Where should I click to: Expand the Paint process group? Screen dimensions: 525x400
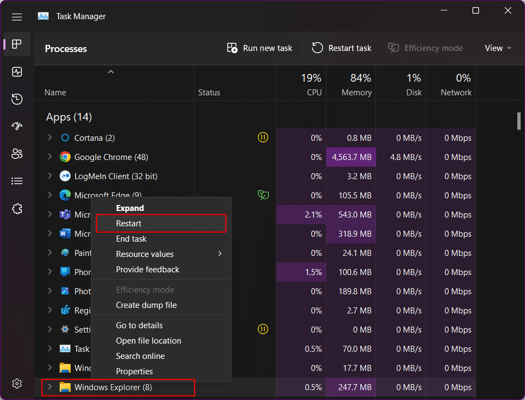click(x=50, y=252)
